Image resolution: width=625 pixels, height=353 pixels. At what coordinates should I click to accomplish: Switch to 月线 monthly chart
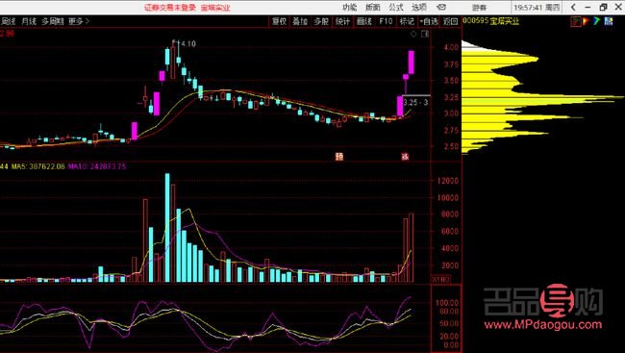click(x=29, y=21)
